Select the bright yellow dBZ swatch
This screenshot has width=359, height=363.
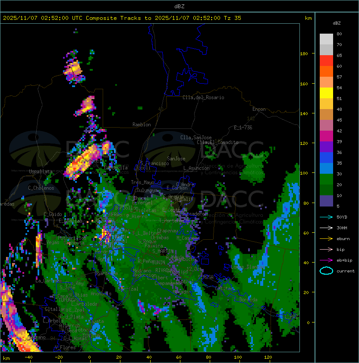326,93
